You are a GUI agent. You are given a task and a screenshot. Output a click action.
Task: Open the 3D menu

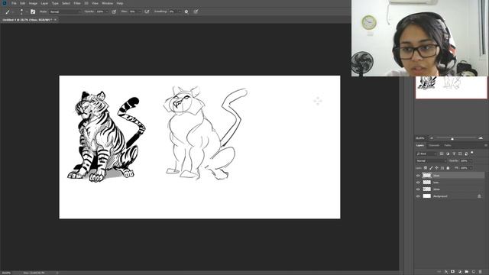86,3
